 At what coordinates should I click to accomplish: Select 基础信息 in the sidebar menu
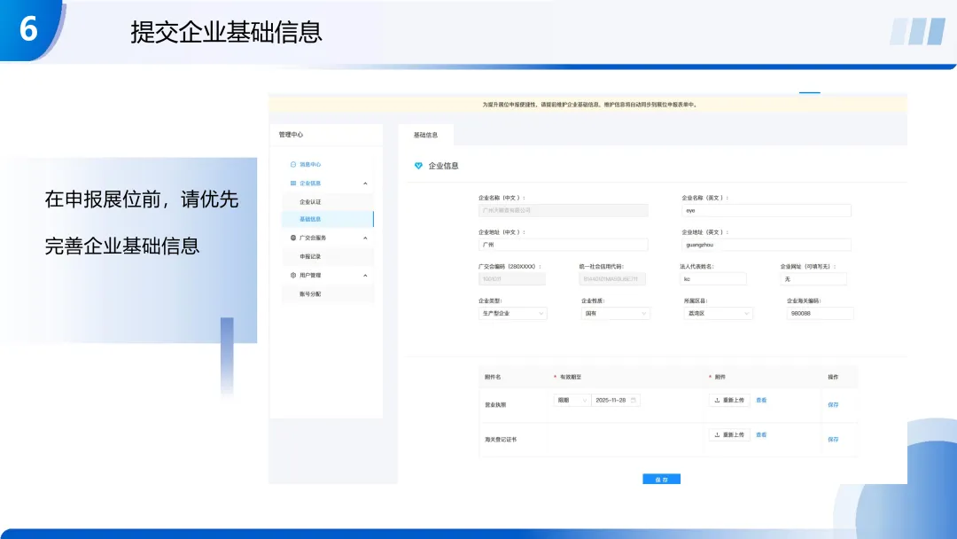point(328,219)
